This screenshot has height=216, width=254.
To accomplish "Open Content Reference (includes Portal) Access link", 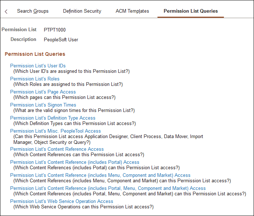I will click(x=75, y=162).
